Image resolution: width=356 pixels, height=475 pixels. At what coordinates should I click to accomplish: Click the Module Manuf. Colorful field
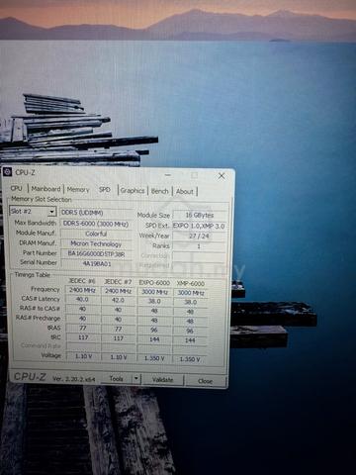tap(96, 234)
